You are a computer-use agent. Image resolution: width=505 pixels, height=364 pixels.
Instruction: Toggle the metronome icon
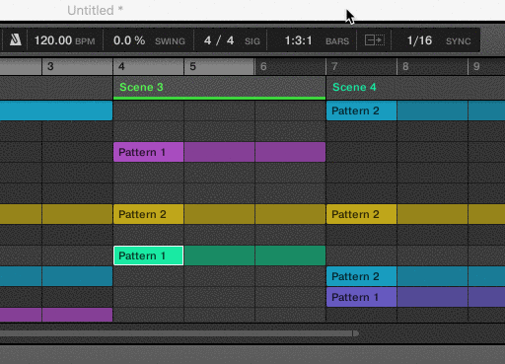click(15, 40)
